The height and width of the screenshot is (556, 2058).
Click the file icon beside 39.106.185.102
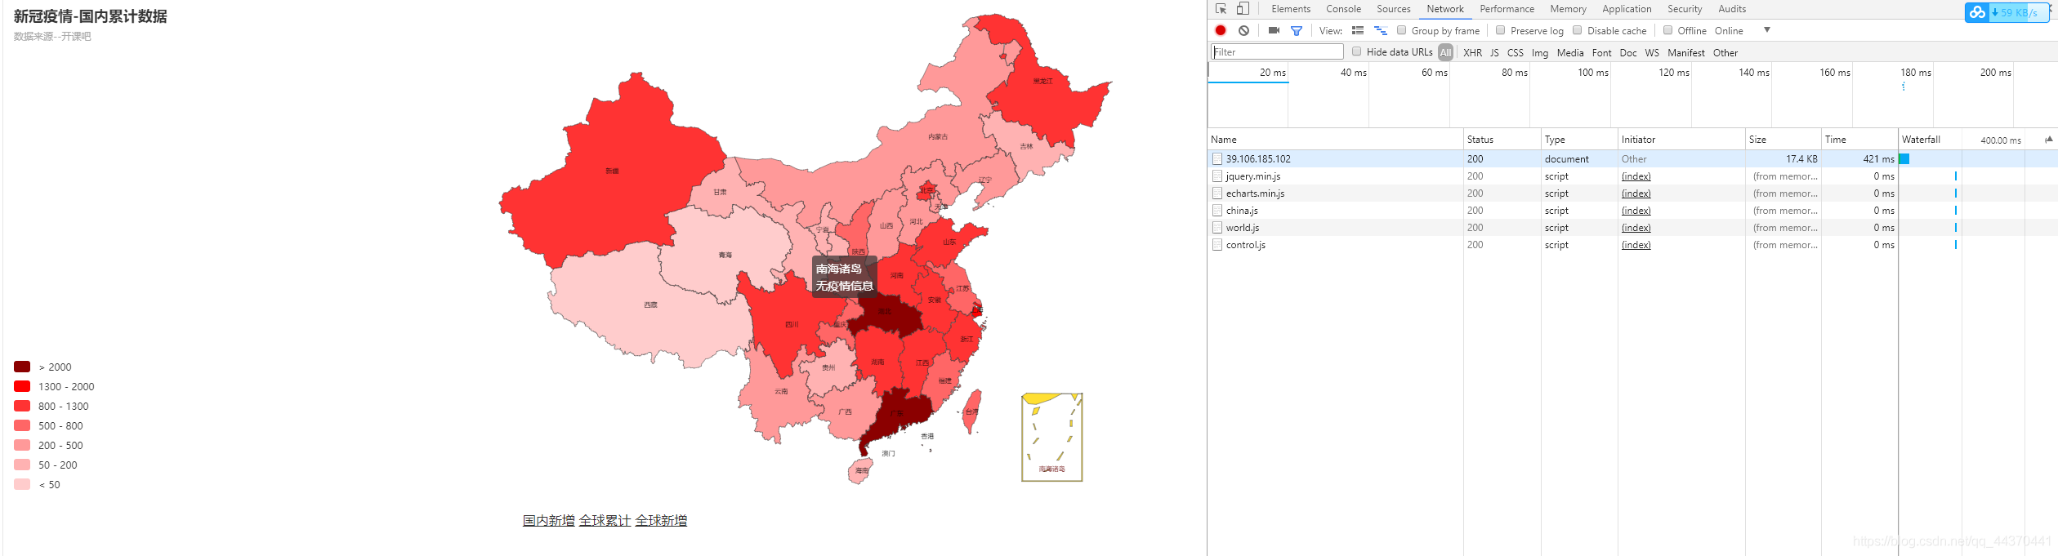(1217, 158)
